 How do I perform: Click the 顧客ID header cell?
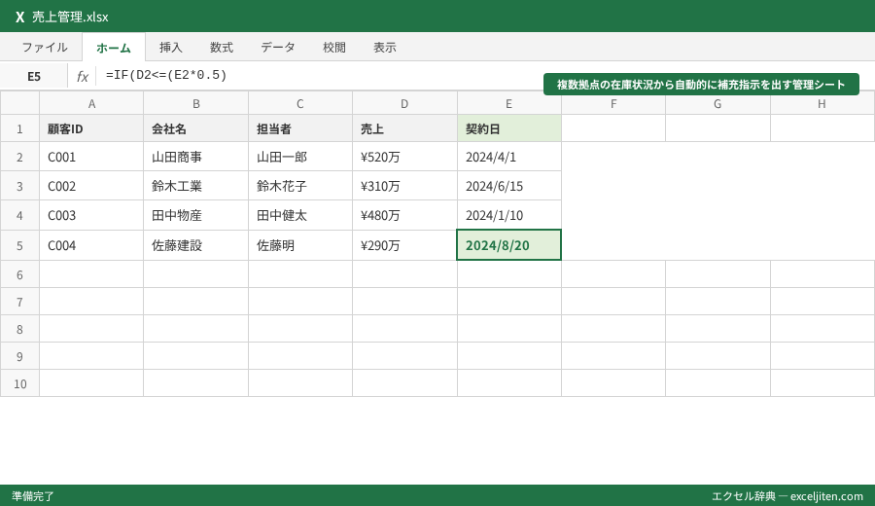coord(91,128)
